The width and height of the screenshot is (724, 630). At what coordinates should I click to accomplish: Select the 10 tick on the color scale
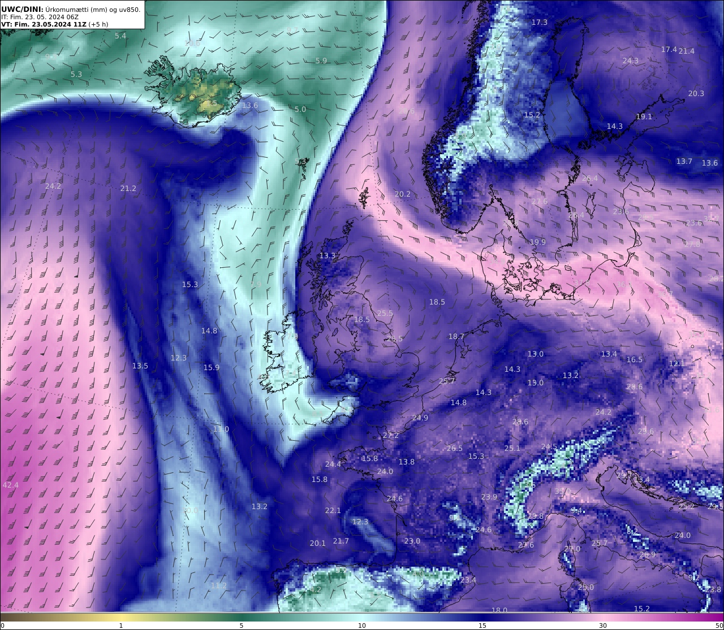coord(362,625)
